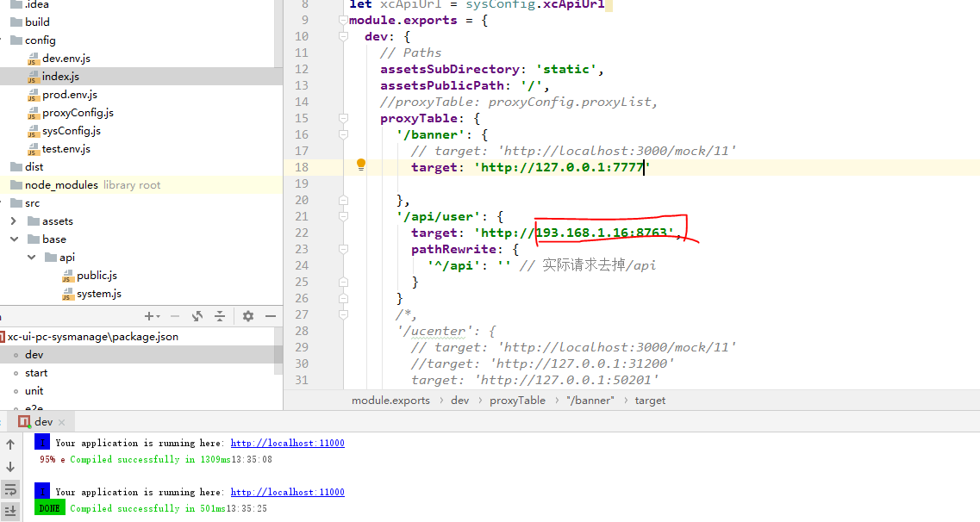The width and height of the screenshot is (980, 522).
Task: Fold the dev block at line 10
Action: click(x=343, y=36)
